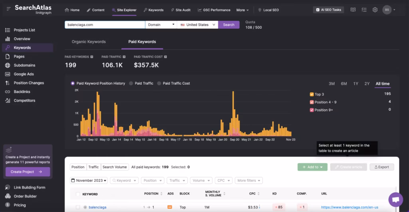
Task: Open Google Ads in the sidebar
Action: tap(24, 74)
